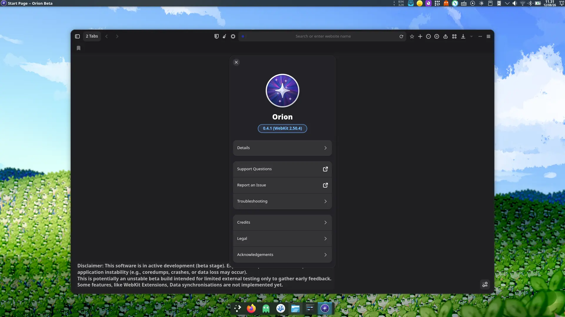Open system settings sliders in dock
The height and width of the screenshot is (317, 565).
point(310,308)
